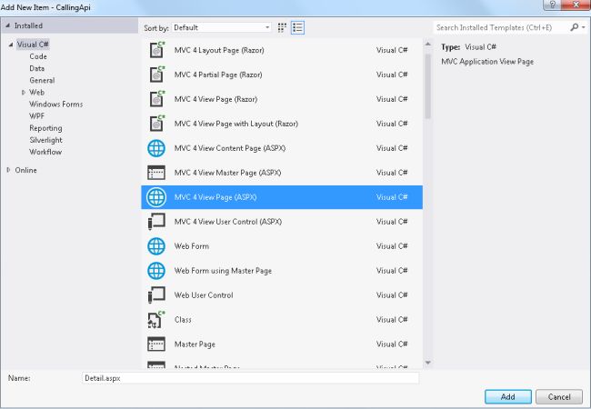Select the Class template name

click(x=183, y=319)
